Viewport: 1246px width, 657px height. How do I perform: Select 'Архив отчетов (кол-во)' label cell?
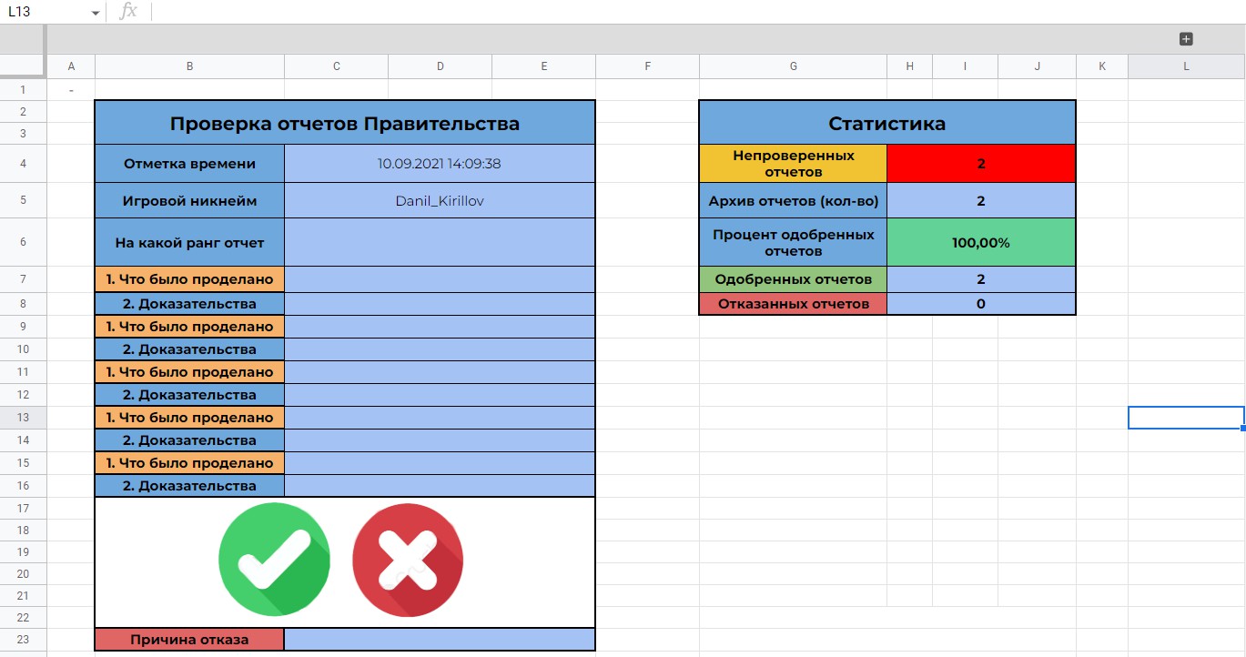pos(794,200)
